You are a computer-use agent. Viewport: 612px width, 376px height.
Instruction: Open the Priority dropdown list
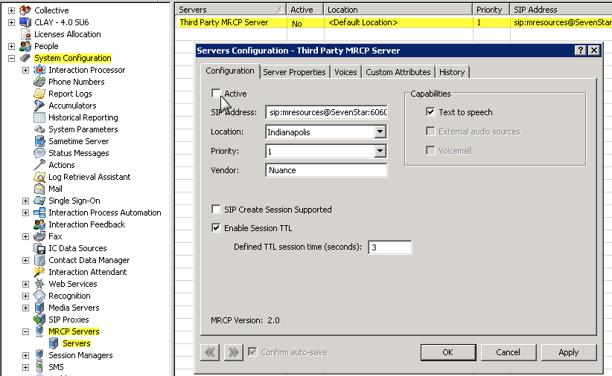click(x=380, y=151)
